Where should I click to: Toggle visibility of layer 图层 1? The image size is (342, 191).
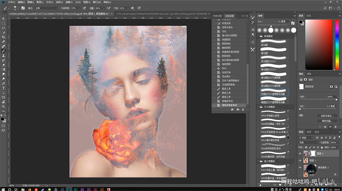point(301,161)
